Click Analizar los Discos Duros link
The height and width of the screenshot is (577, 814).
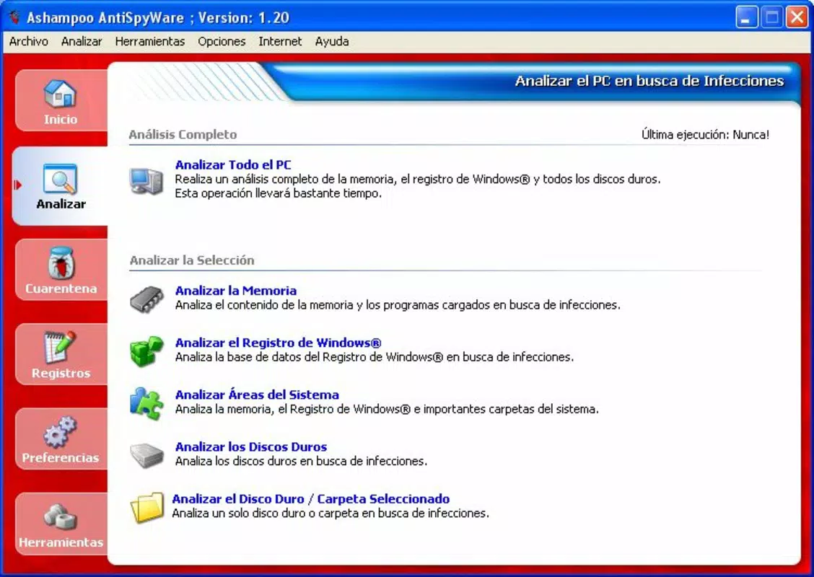click(x=250, y=446)
